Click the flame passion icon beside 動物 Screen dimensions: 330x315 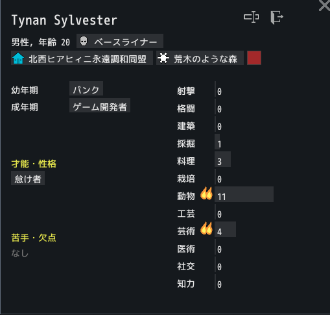(x=206, y=194)
